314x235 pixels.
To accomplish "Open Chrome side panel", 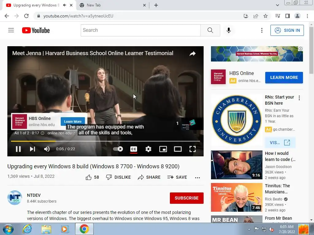I will [288, 16].
